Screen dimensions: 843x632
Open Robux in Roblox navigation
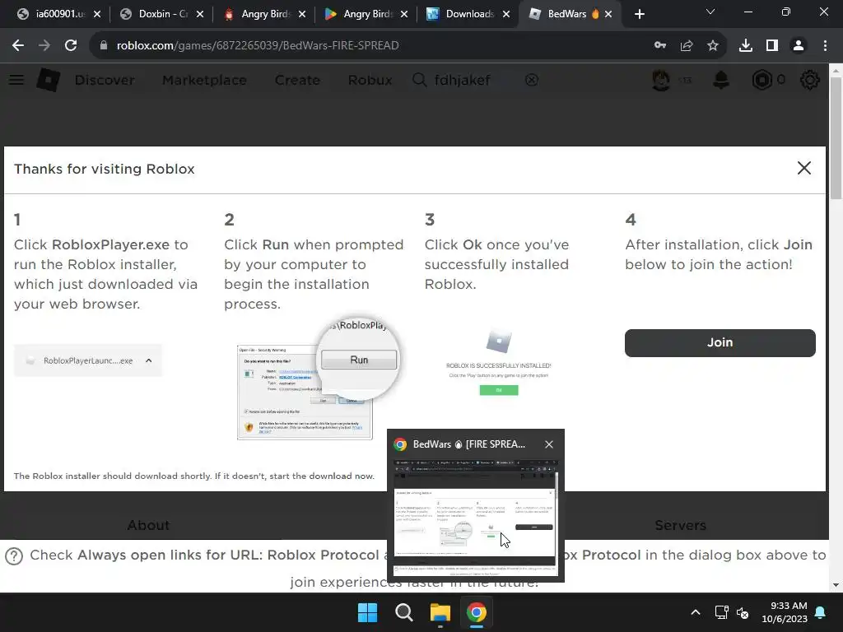[x=370, y=80]
